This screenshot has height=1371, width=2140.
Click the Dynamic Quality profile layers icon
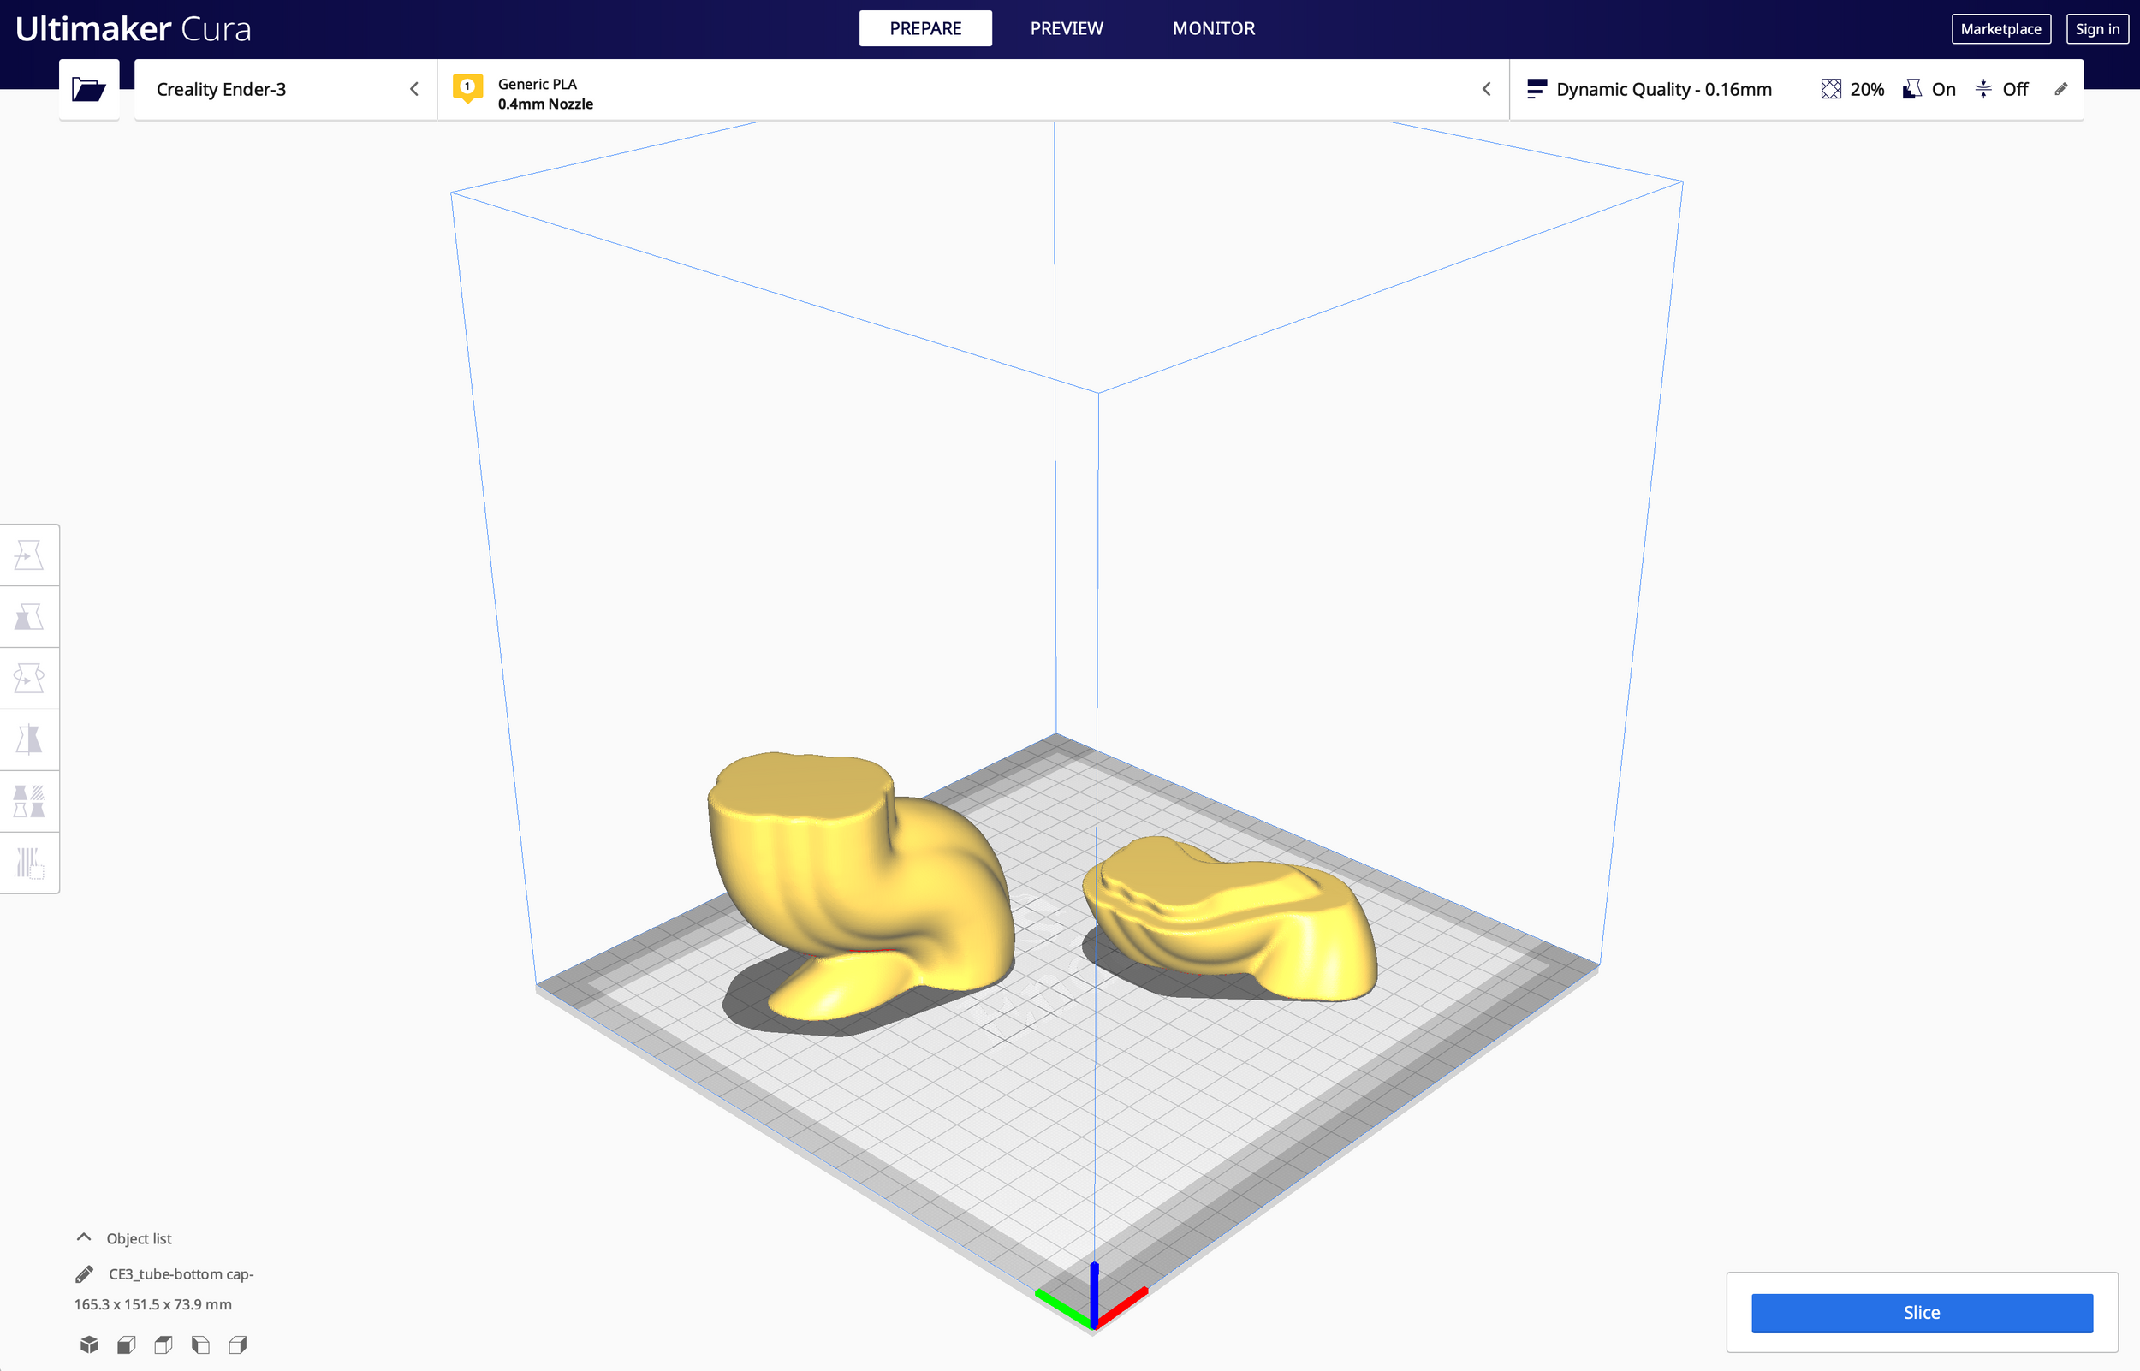pos(1537,89)
